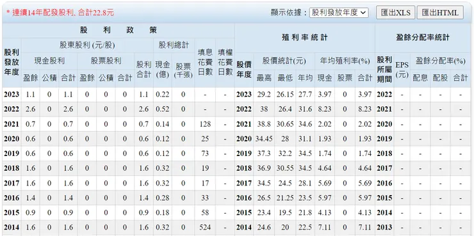Image resolution: width=474 pixels, height=236 pixels.
Task: Click the 8.23 cash yield for 2022
Action: coord(325,109)
